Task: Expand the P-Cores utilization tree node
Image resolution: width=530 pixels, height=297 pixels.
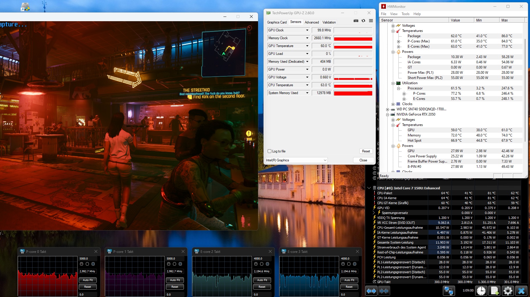Action: pos(404,94)
